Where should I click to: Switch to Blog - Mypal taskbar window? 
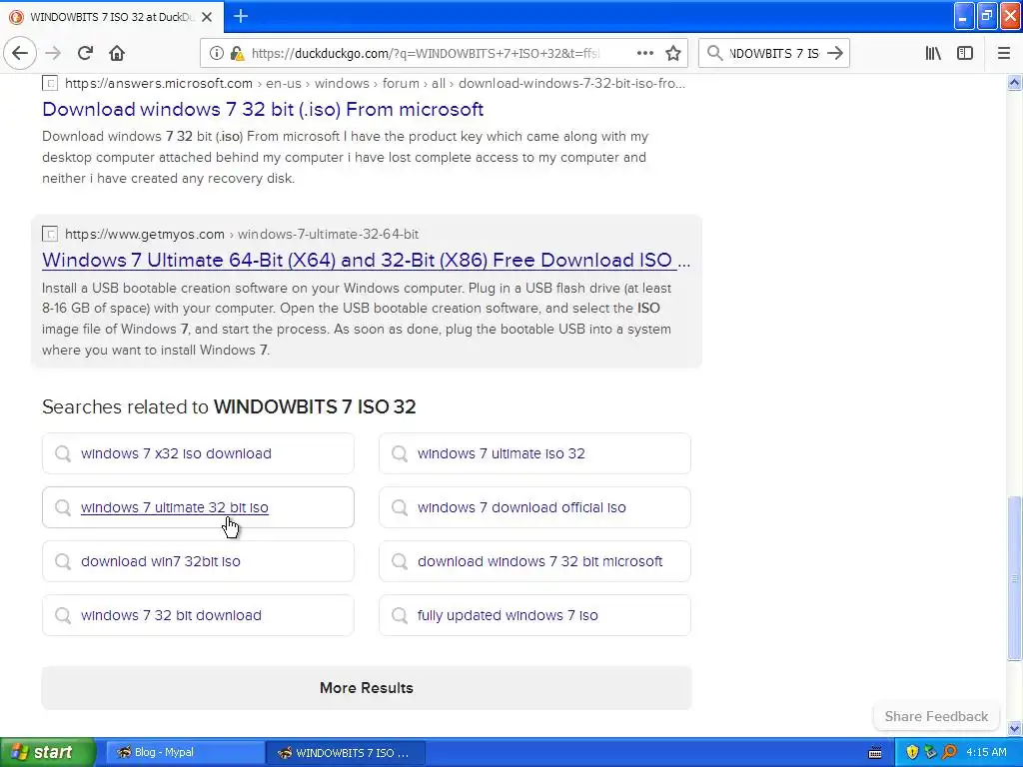[185, 753]
